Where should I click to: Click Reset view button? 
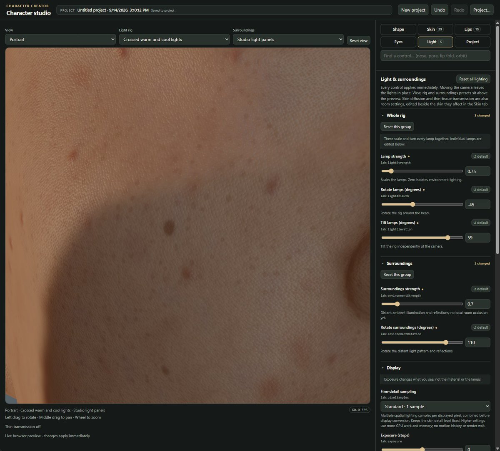click(358, 40)
